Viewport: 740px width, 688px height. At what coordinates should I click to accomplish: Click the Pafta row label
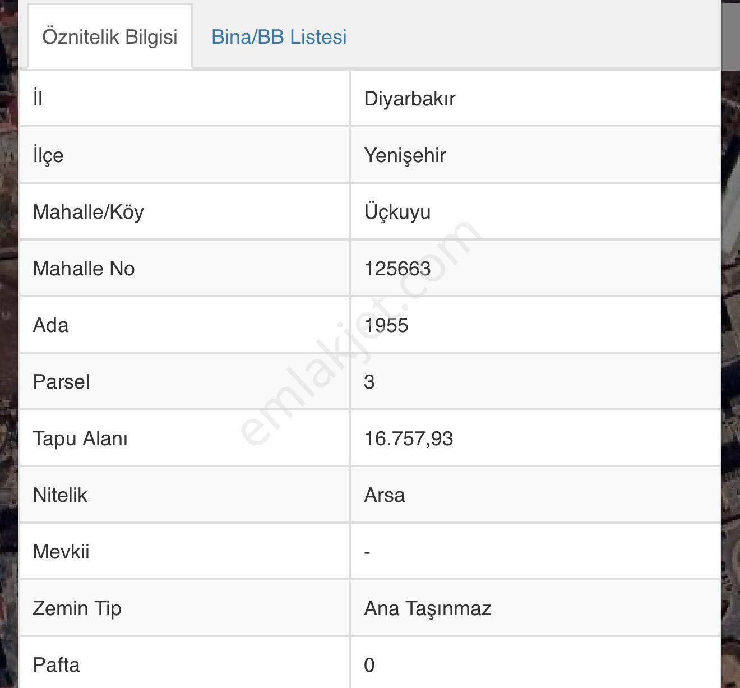(x=57, y=665)
